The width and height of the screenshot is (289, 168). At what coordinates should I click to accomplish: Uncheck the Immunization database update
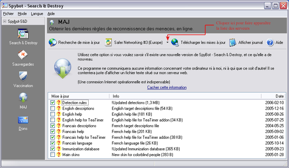point(52,149)
